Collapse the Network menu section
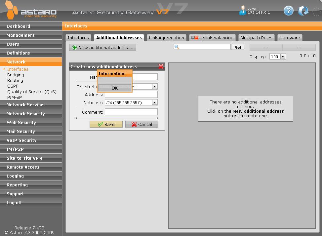This screenshot has width=322, height=236. (31, 62)
